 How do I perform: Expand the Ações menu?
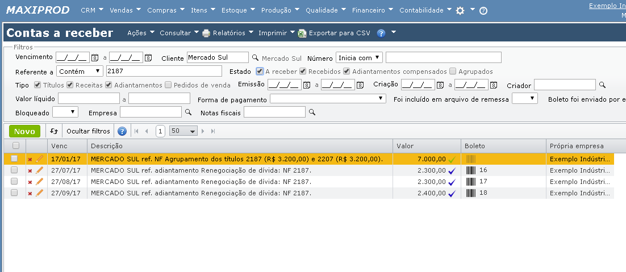(x=140, y=33)
